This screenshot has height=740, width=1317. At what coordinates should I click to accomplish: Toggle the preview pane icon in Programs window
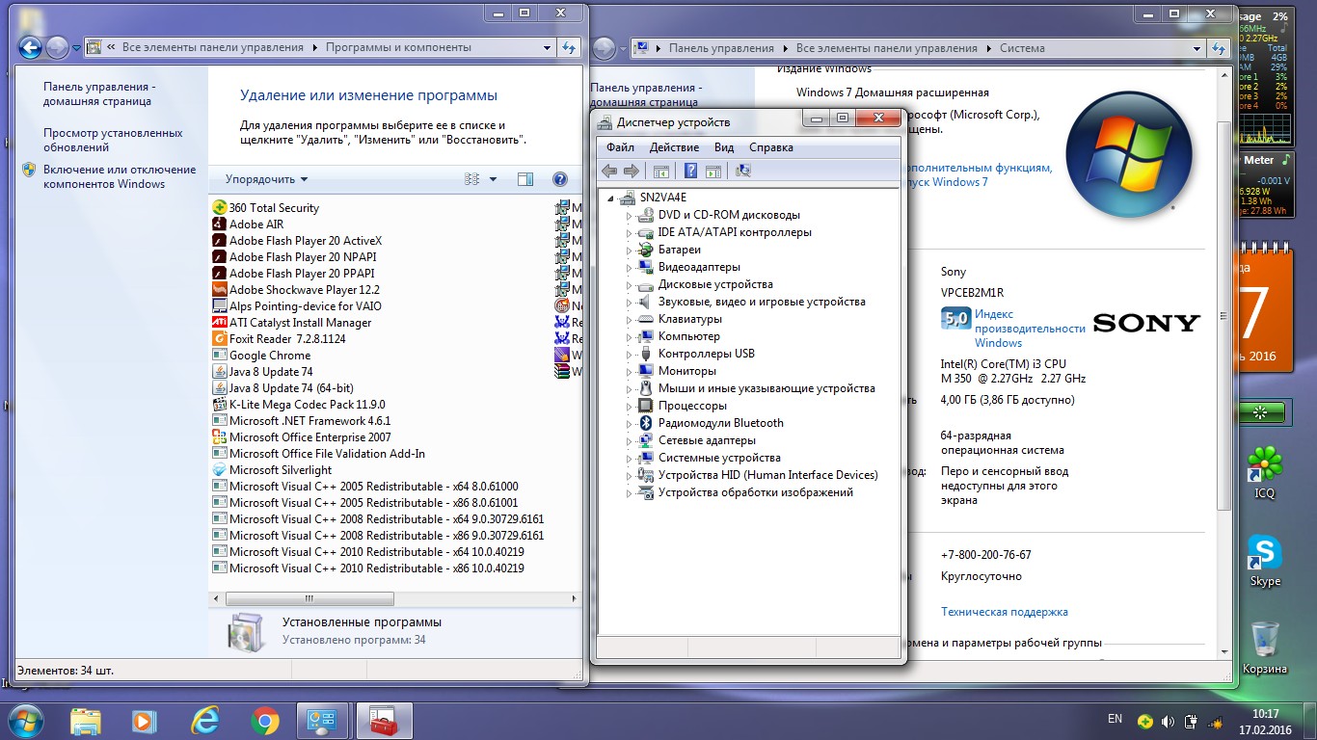tap(525, 179)
